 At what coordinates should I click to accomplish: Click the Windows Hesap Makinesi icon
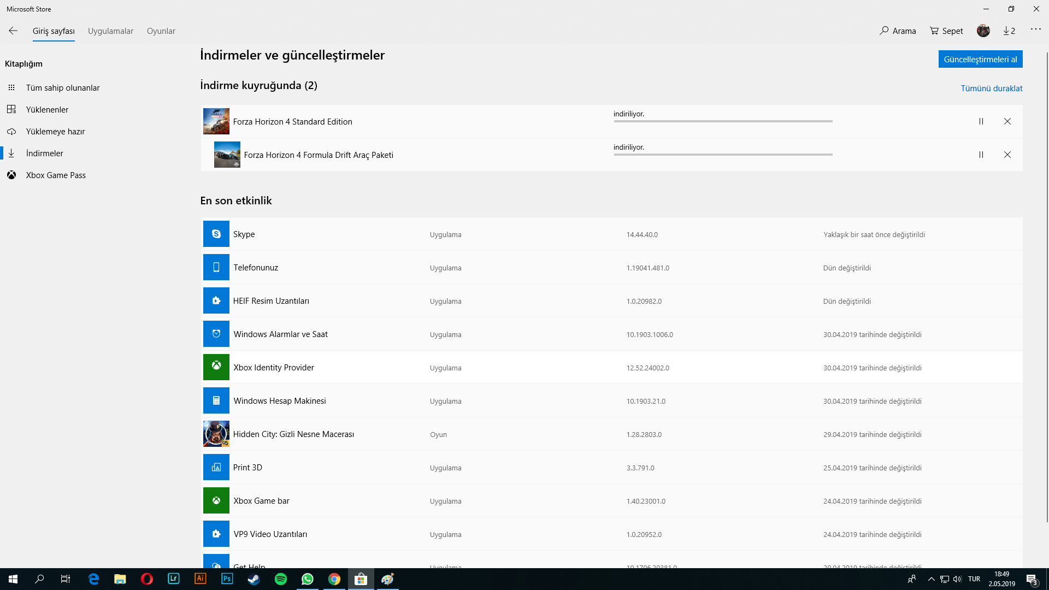point(216,400)
